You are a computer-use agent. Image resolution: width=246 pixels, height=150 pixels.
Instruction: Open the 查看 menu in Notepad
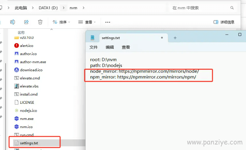(126, 47)
